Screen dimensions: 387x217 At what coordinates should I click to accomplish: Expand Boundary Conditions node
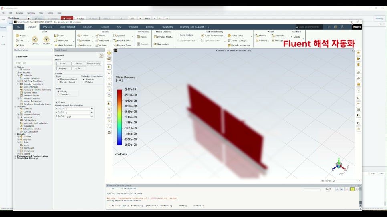[18, 84]
